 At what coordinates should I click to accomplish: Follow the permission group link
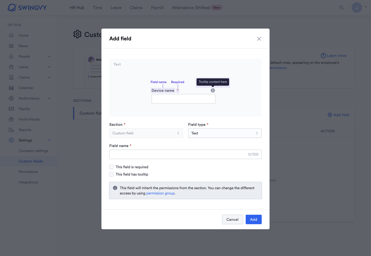(x=160, y=193)
